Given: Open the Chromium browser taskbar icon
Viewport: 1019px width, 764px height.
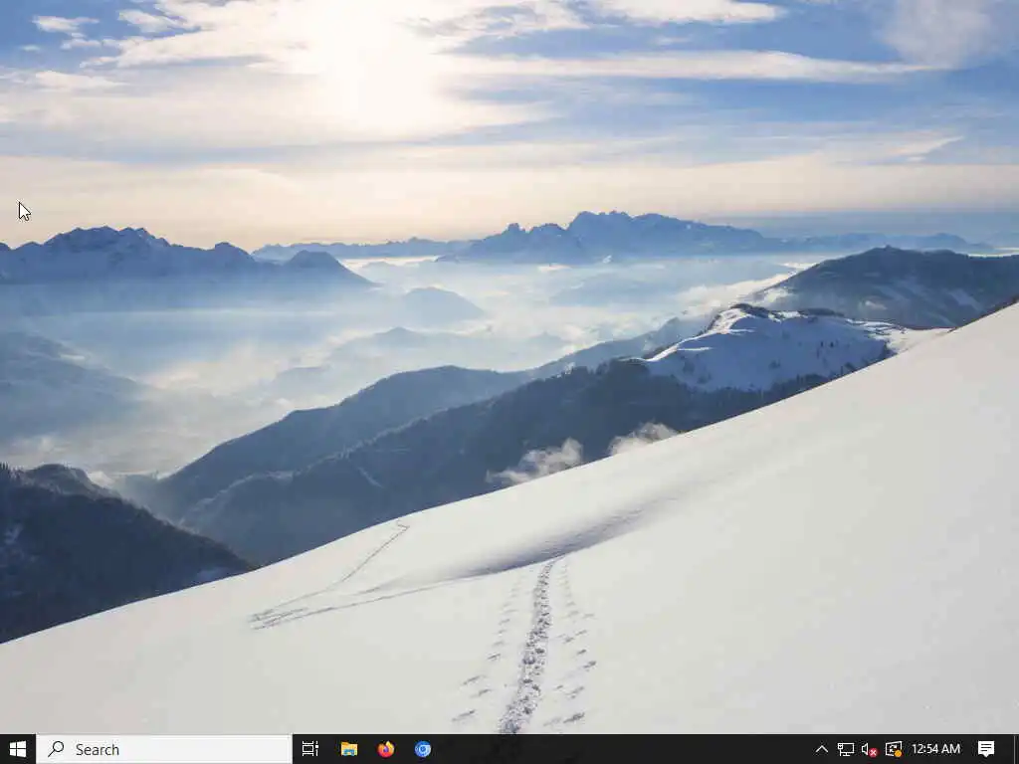Looking at the screenshot, I should click(x=423, y=749).
